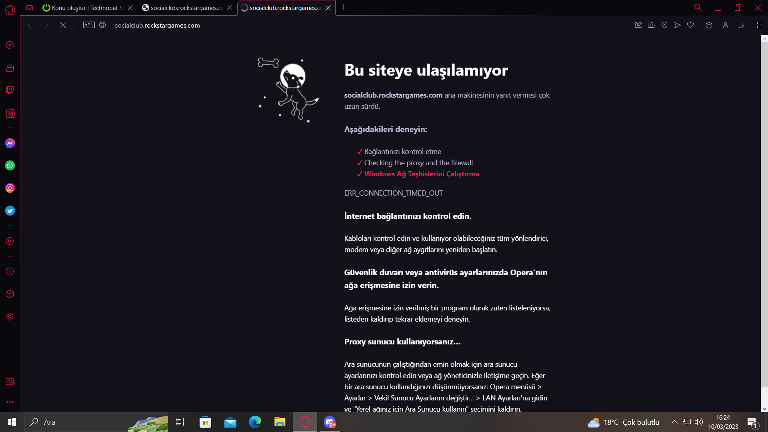The width and height of the screenshot is (768, 432).
Task: Stop page loading with X button
Action: [63, 25]
